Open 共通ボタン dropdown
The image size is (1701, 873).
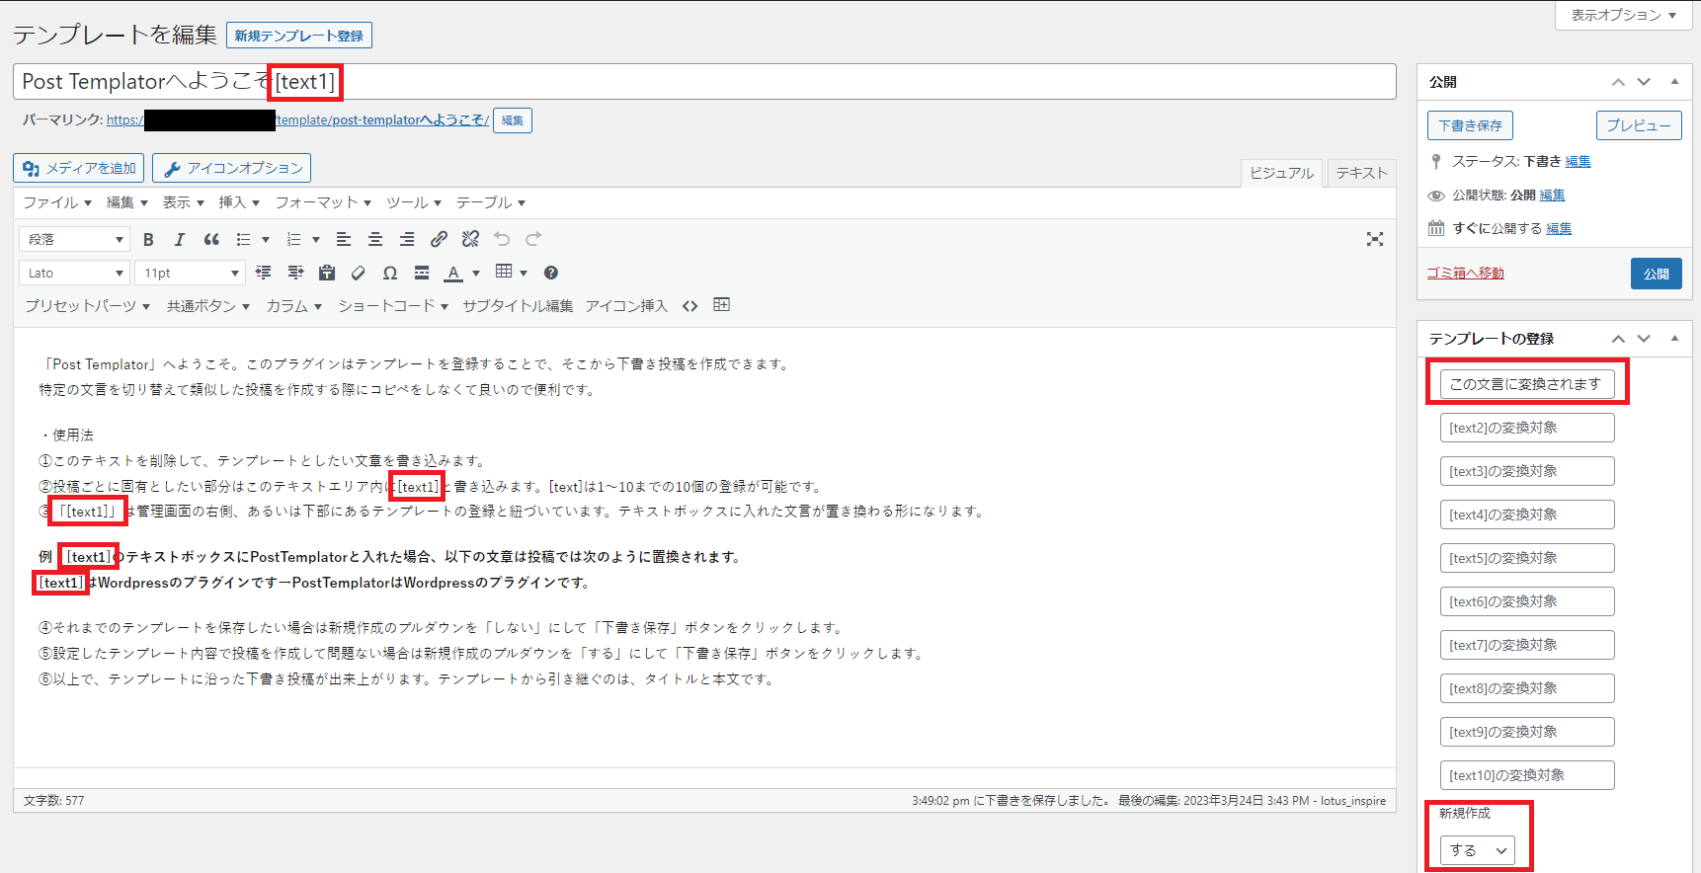click(208, 306)
